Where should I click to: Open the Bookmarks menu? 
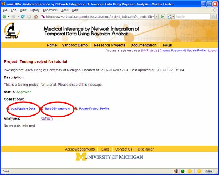[x=50, y=10]
